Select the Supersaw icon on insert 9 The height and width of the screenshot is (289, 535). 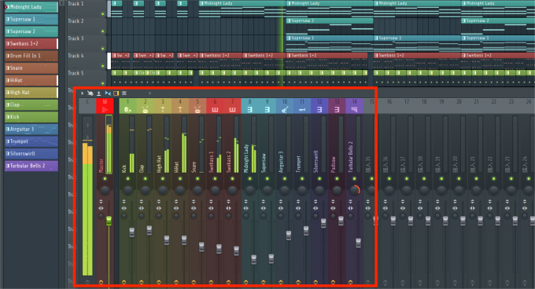coord(267,110)
